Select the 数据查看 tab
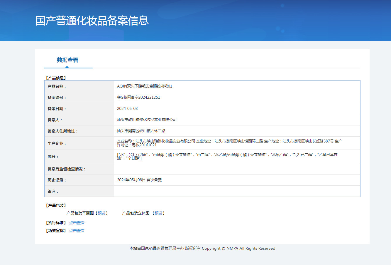391x265 pixels. [67, 60]
